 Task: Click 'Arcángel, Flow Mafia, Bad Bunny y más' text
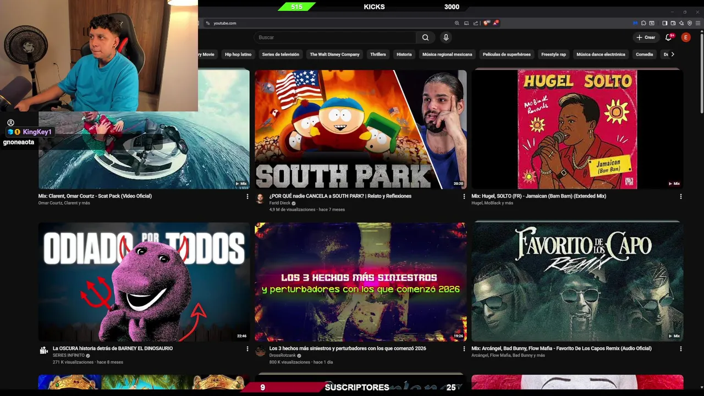(508, 355)
